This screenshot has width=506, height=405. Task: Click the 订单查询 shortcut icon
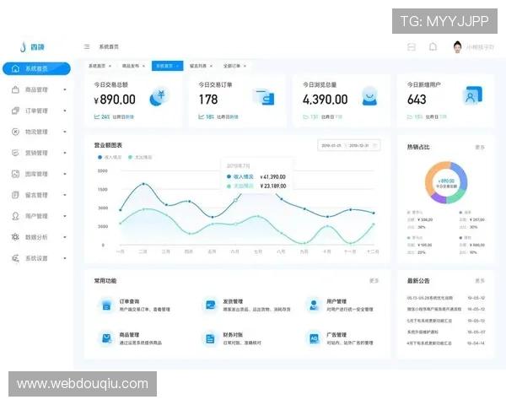106,305
